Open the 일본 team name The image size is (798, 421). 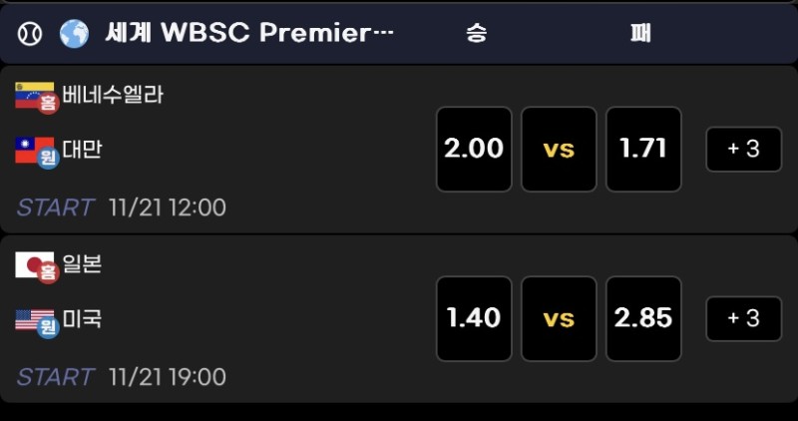(x=82, y=265)
